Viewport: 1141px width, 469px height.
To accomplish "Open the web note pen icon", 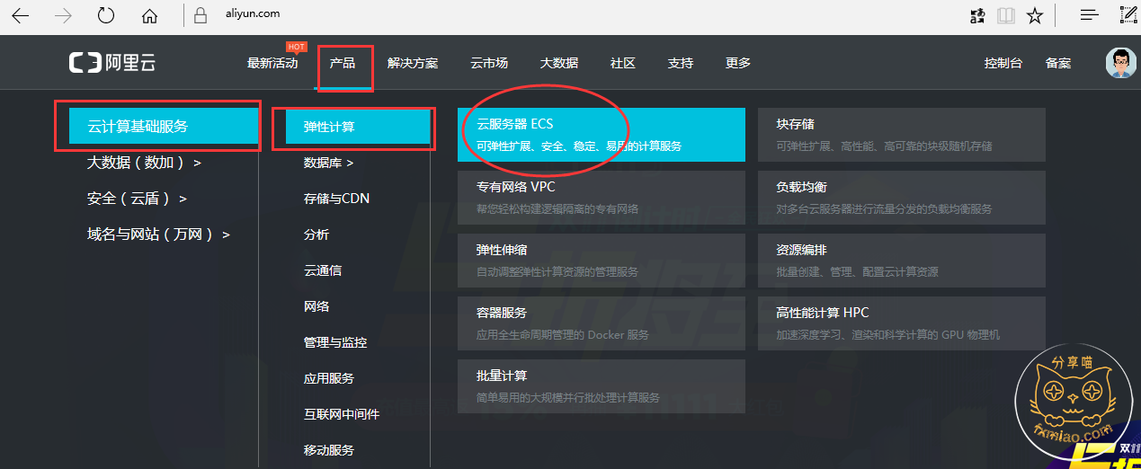I will pyautogui.click(x=1128, y=14).
